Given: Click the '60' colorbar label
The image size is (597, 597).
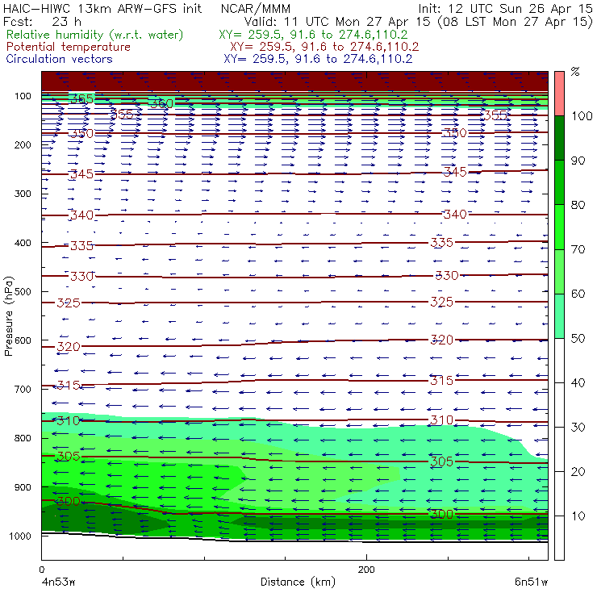Looking at the screenshot, I should click(x=578, y=294).
